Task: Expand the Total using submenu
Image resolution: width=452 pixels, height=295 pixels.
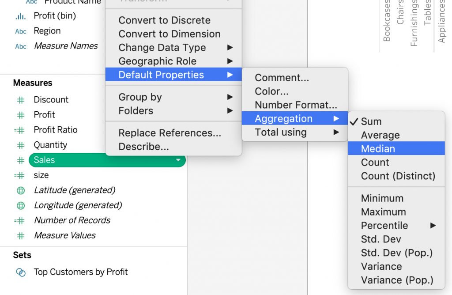Action: (x=294, y=132)
